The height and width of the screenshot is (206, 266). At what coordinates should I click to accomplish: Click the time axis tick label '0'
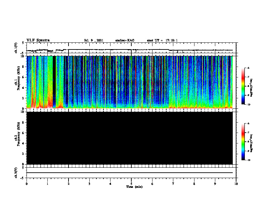[x=27, y=184]
